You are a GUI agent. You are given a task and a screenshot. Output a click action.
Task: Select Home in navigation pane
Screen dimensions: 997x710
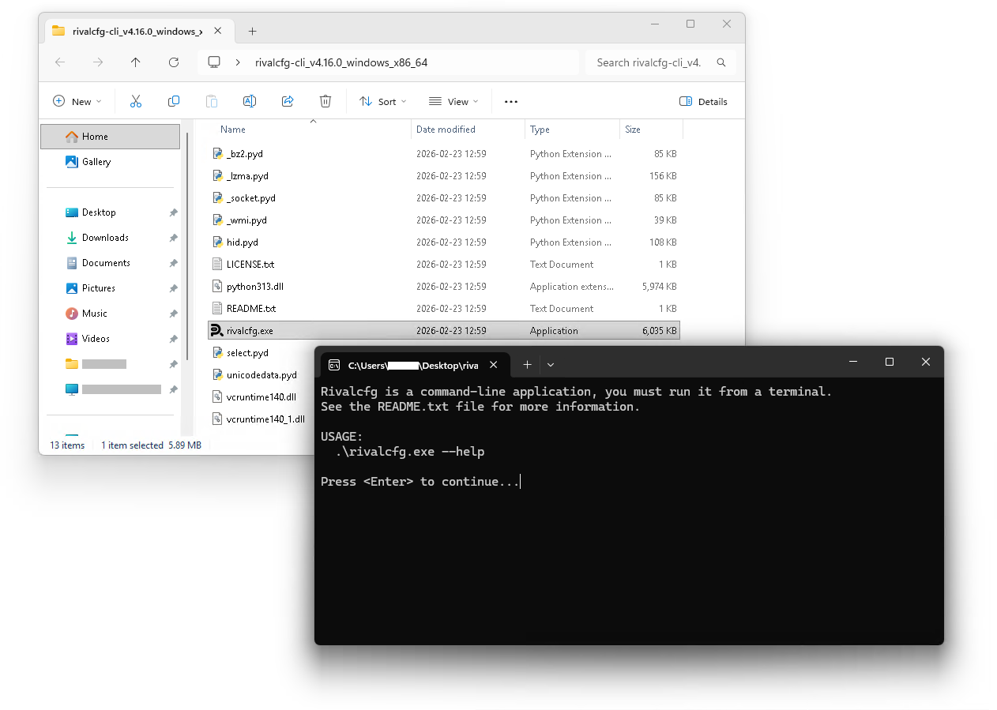point(95,137)
